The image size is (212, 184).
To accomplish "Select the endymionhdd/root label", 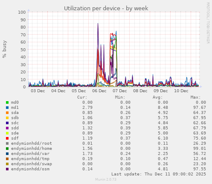I will coord(32,143).
